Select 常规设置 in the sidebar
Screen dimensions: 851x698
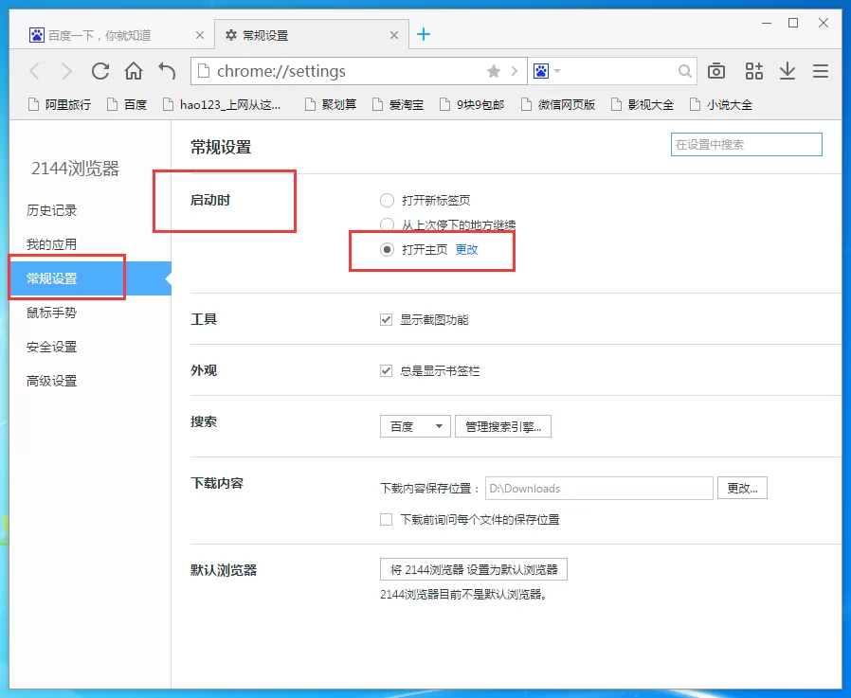pyautogui.click(x=91, y=278)
